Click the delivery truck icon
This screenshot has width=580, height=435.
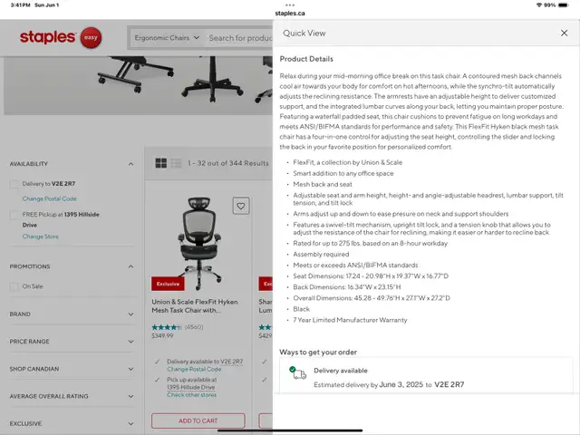[x=298, y=372]
